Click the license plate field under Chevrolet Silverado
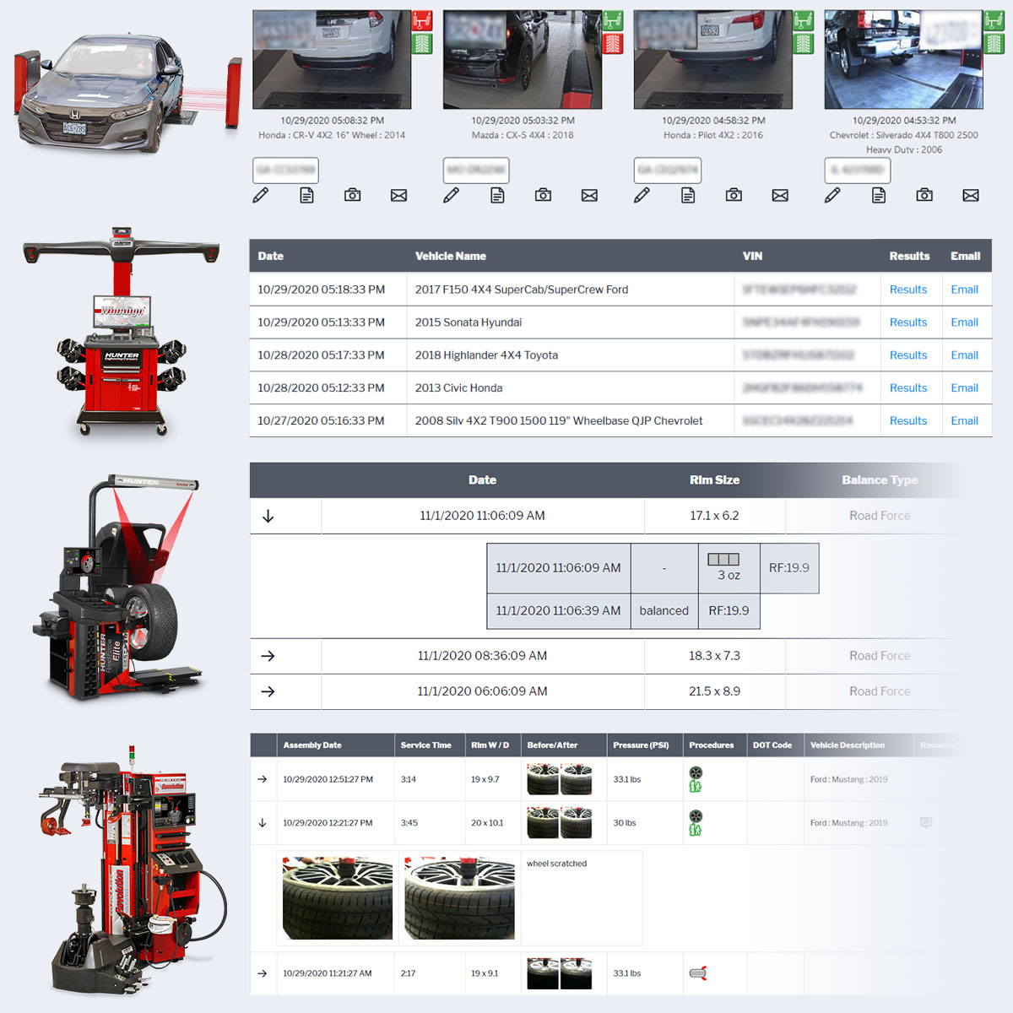 coord(858,170)
